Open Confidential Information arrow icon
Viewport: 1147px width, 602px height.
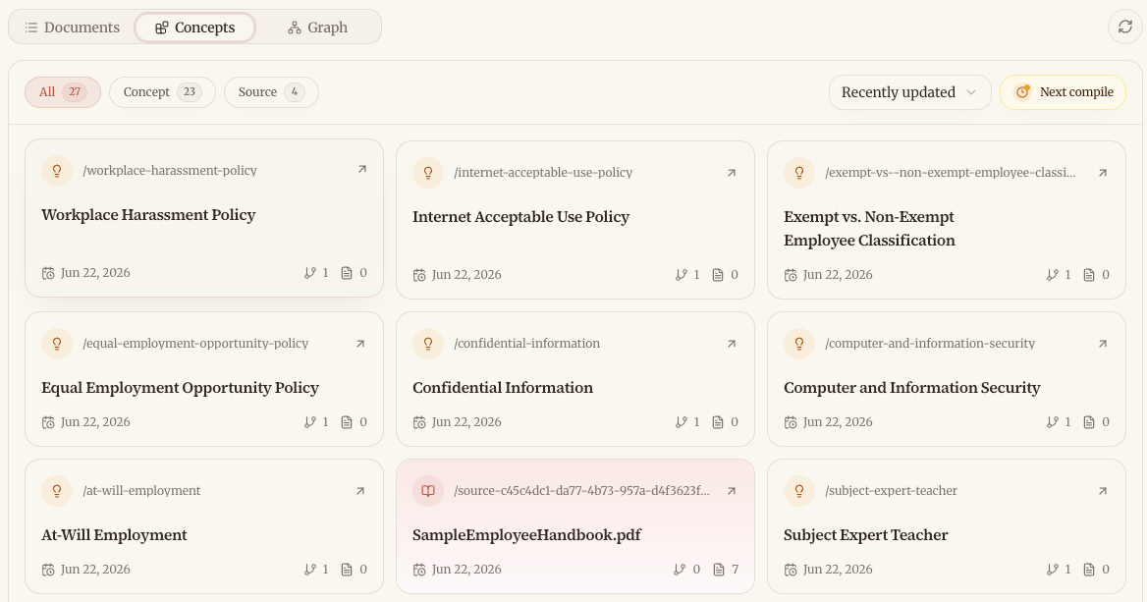732,344
